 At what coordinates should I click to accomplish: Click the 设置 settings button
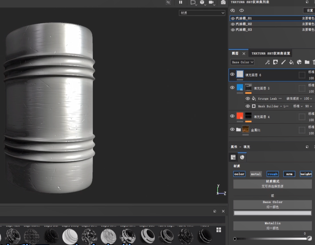click(x=309, y=10)
